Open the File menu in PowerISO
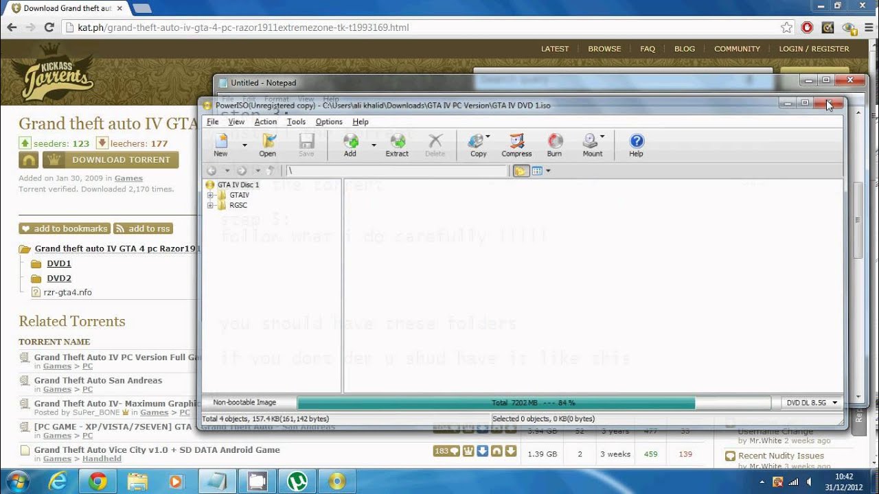Viewport: 879px width, 494px height. (213, 121)
